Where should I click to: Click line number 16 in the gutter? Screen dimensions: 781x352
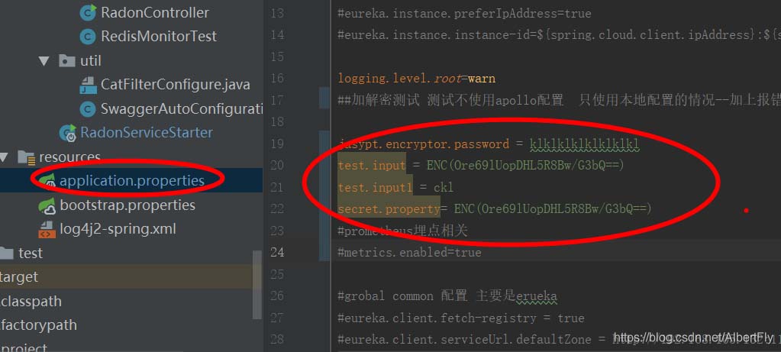(277, 79)
